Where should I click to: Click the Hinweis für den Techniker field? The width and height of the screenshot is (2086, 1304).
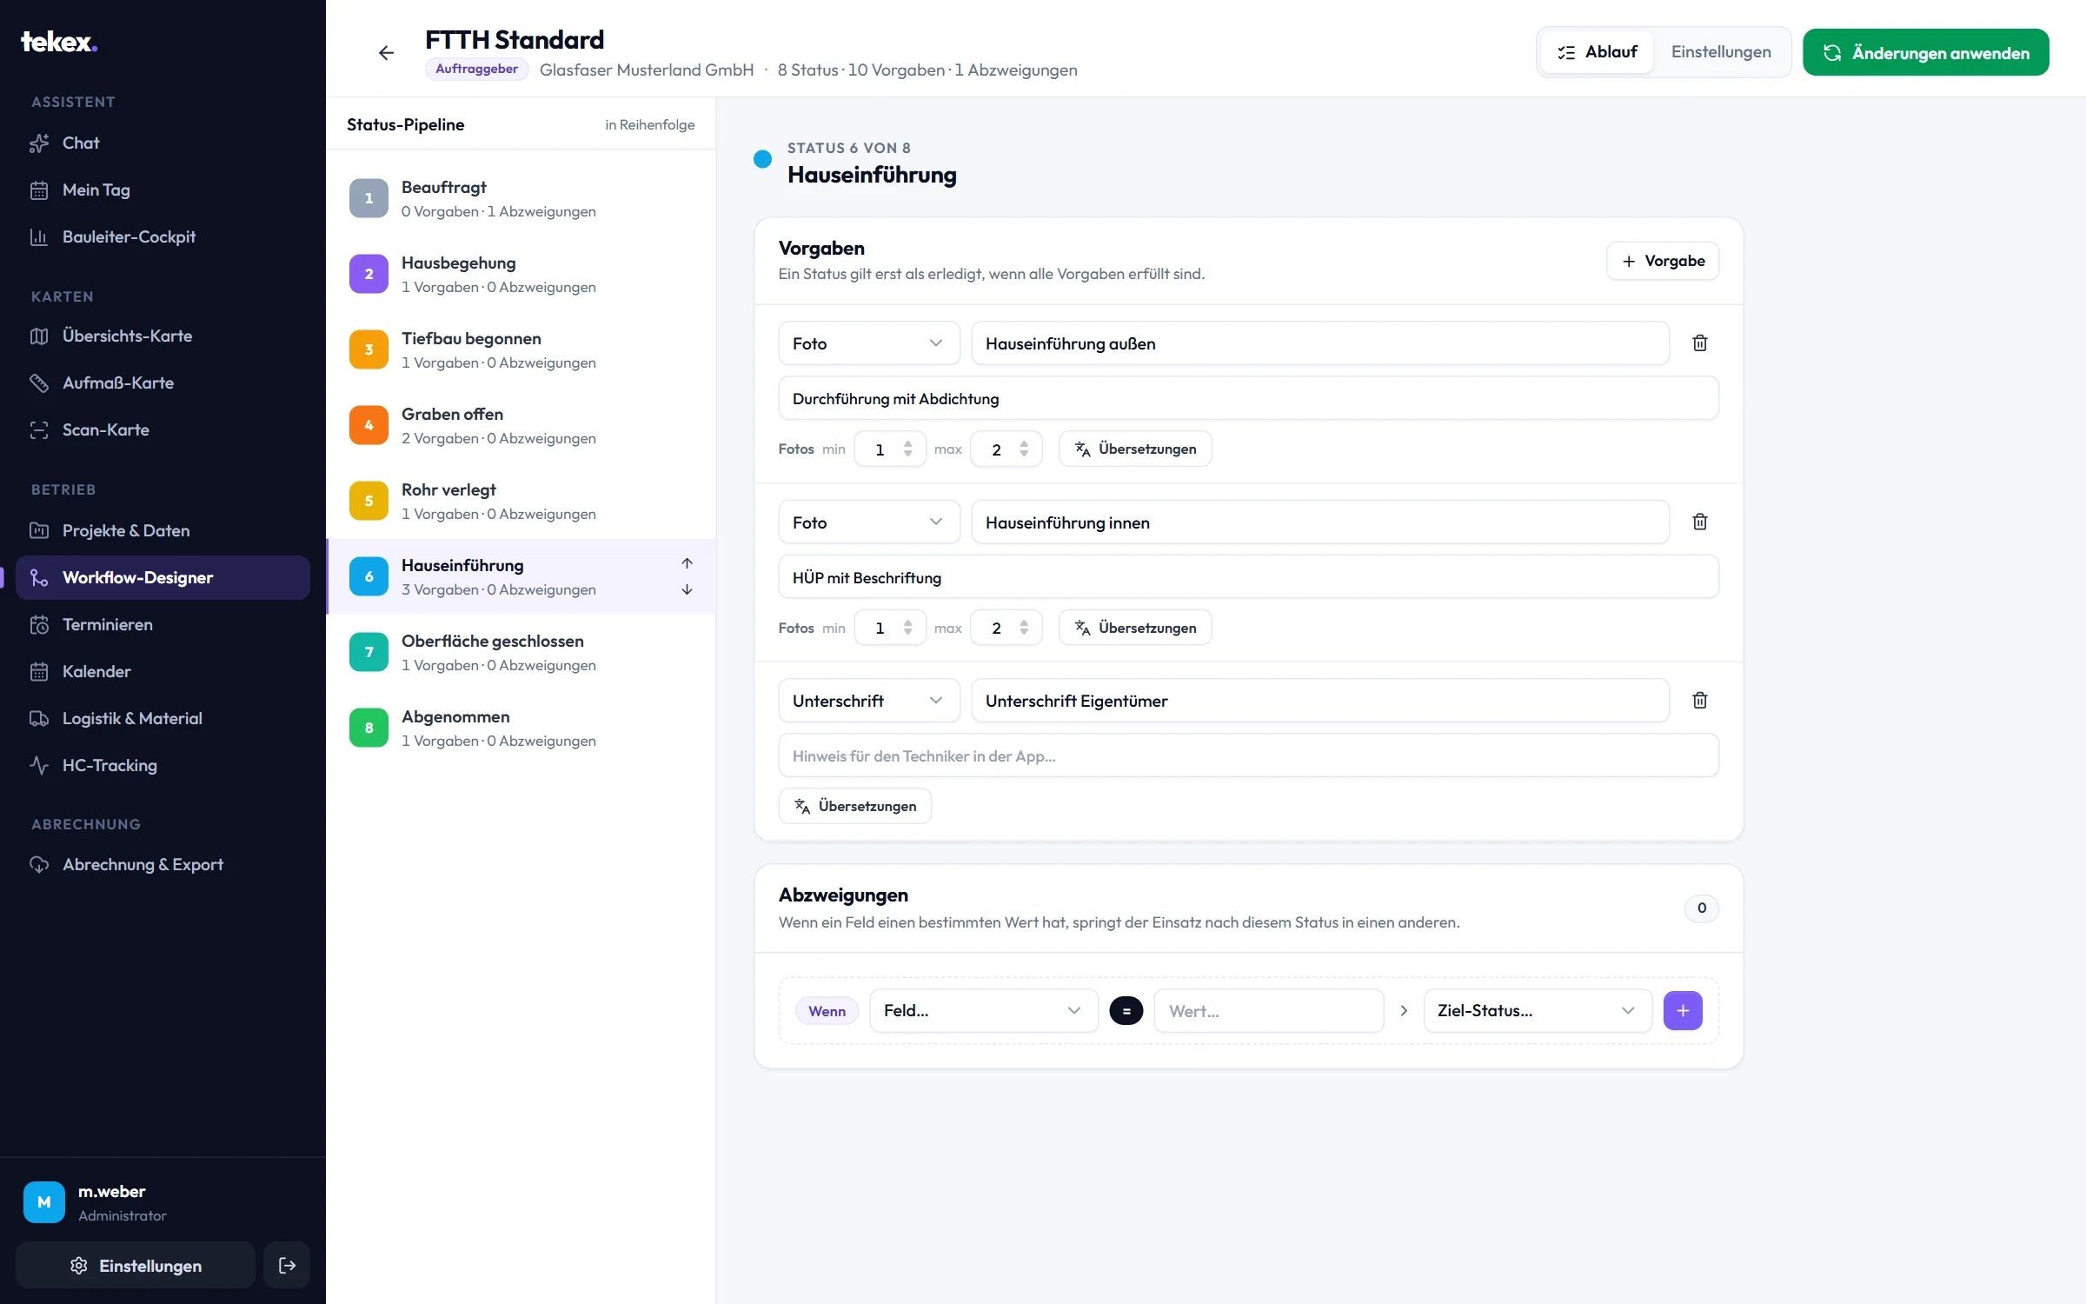click(x=1248, y=755)
